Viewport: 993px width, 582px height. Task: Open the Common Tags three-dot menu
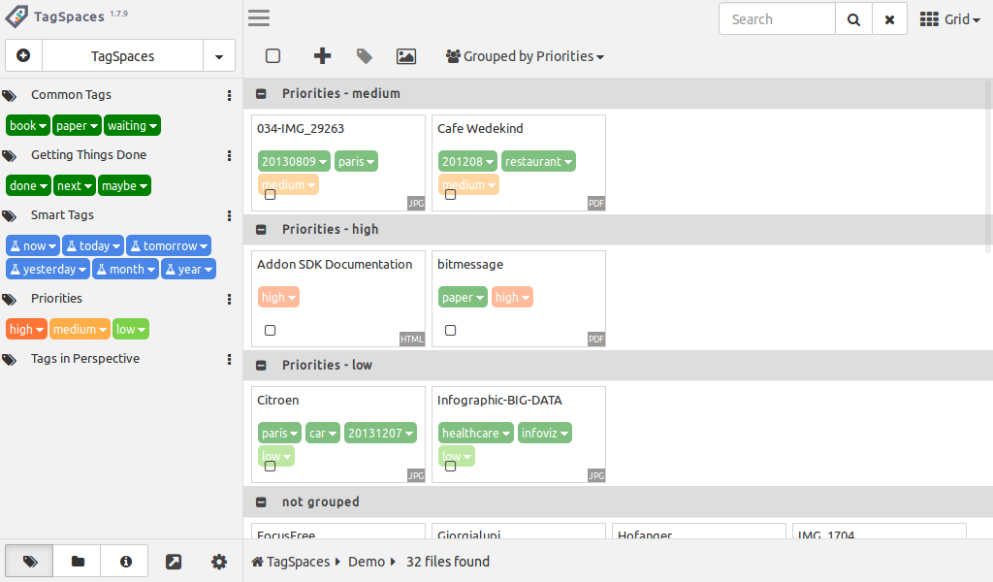point(229,95)
